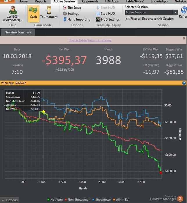Click the Hand: 1 199 tooltip row
The width and height of the screenshot is (187, 203).
click(x=23, y=93)
